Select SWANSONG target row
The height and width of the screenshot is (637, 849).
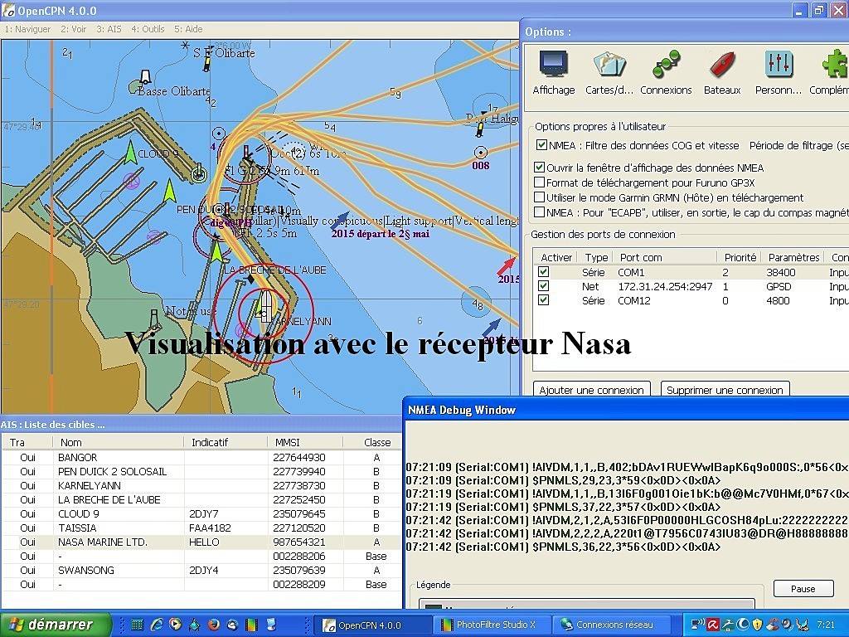(x=201, y=570)
